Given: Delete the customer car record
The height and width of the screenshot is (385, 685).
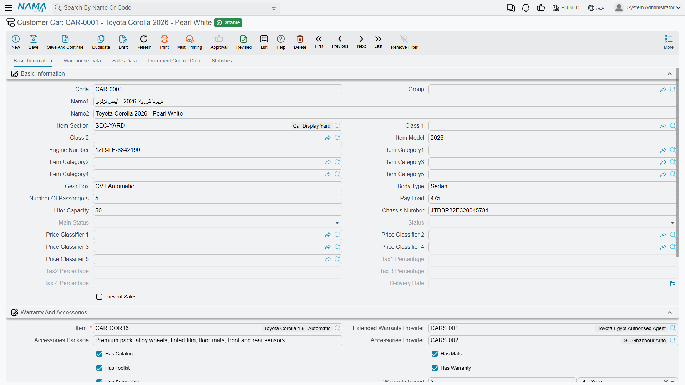Looking at the screenshot, I should coord(300,39).
